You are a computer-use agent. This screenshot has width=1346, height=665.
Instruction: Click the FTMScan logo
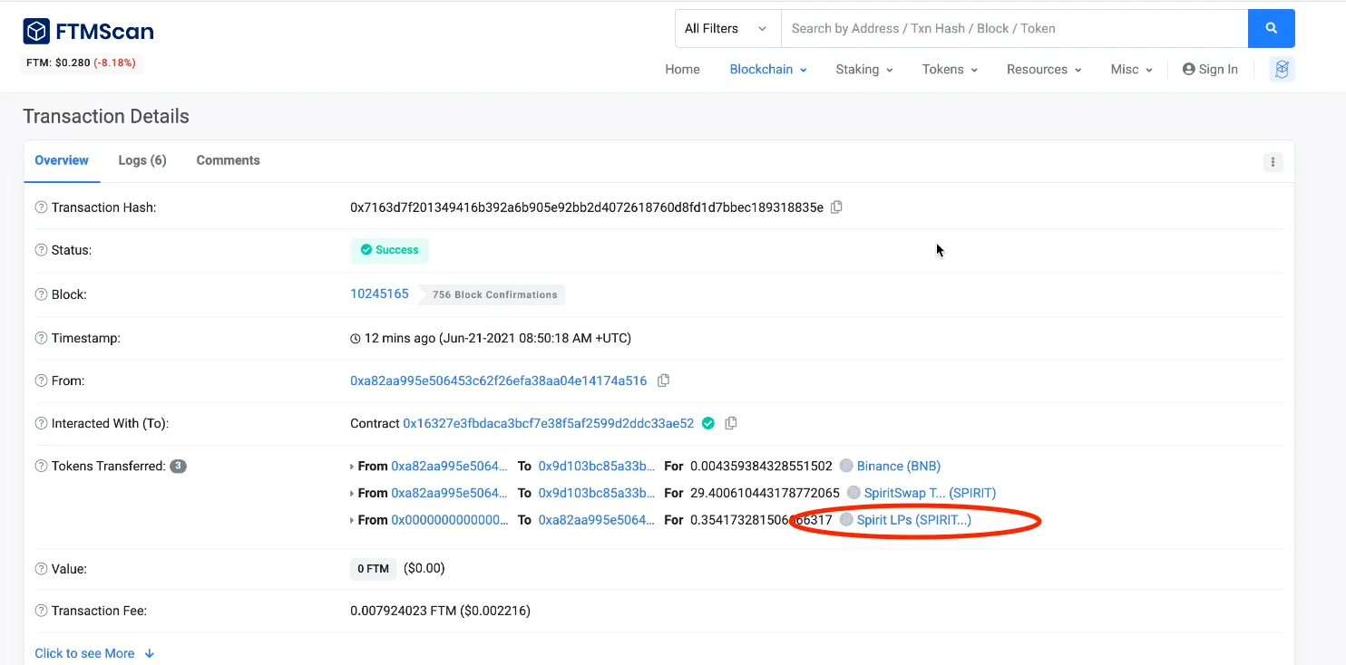(88, 32)
